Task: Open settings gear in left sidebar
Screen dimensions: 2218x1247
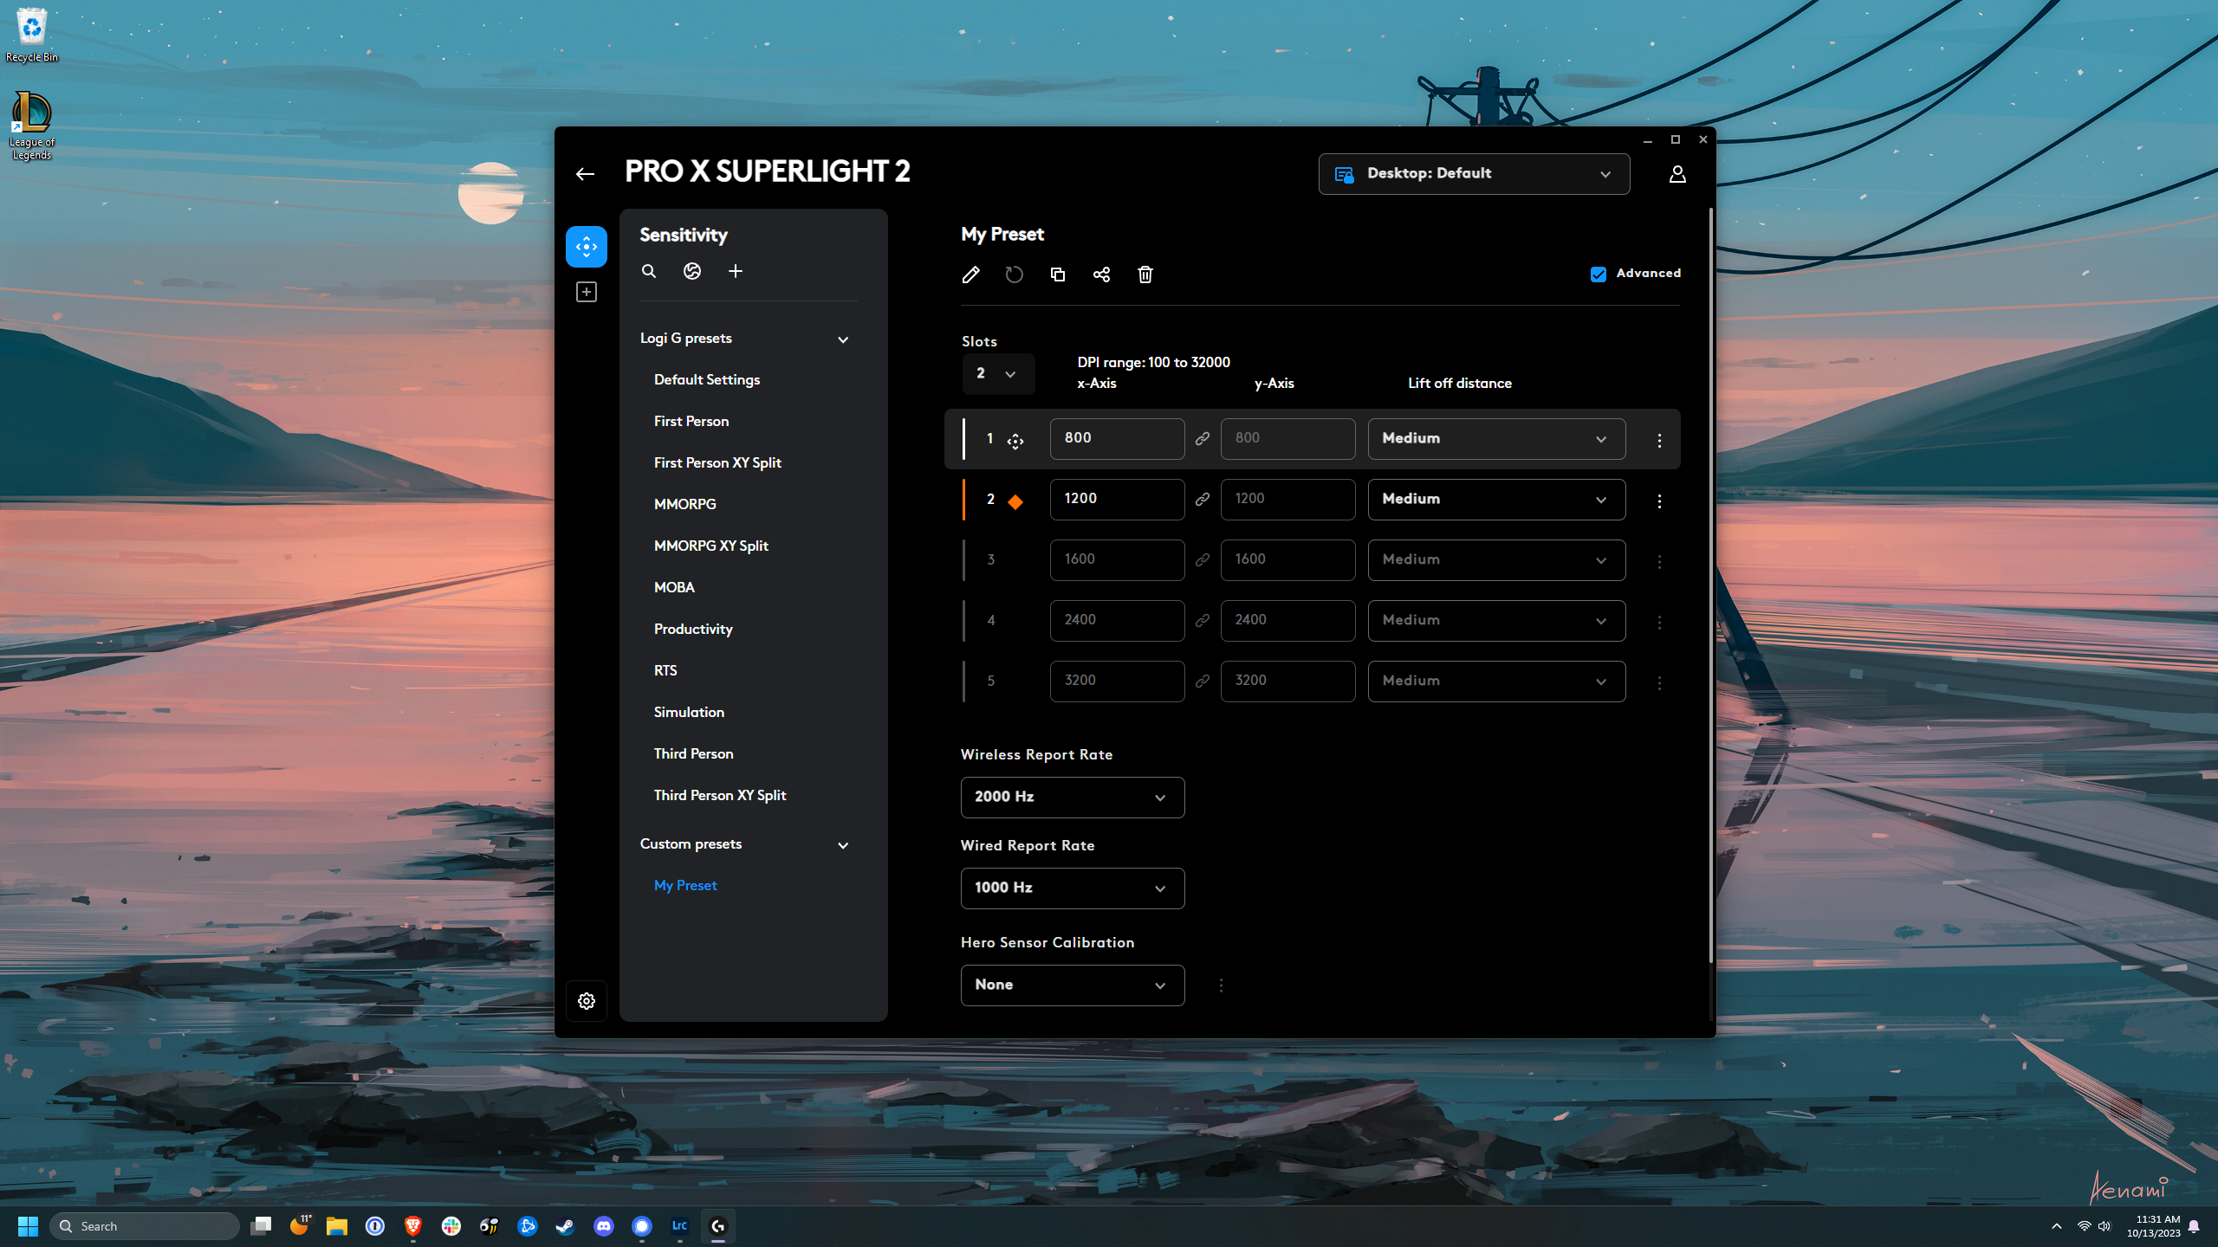Action: [x=587, y=1001]
